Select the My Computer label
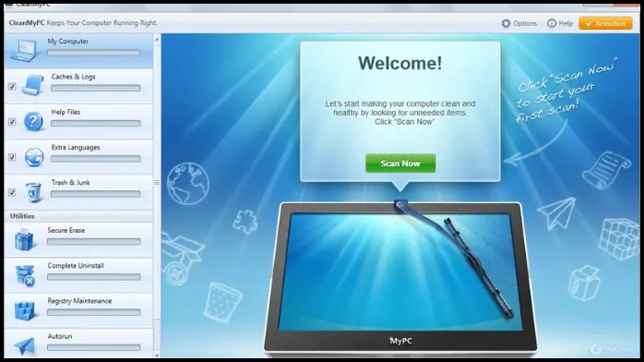The width and height of the screenshot is (644, 362). coord(67,41)
